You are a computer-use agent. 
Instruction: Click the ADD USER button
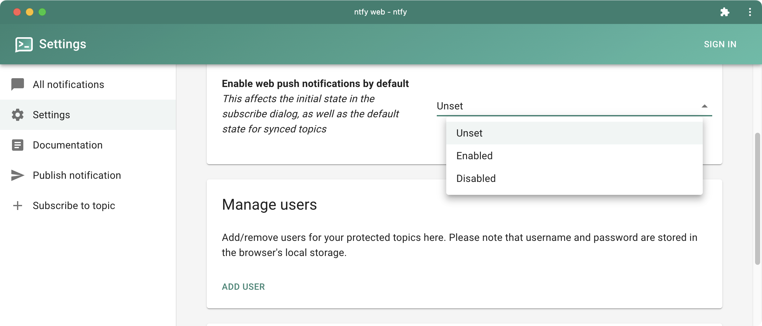click(x=243, y=287)
